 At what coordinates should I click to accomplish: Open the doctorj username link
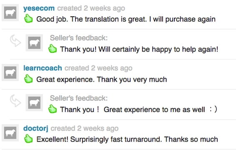pos(36,129)
